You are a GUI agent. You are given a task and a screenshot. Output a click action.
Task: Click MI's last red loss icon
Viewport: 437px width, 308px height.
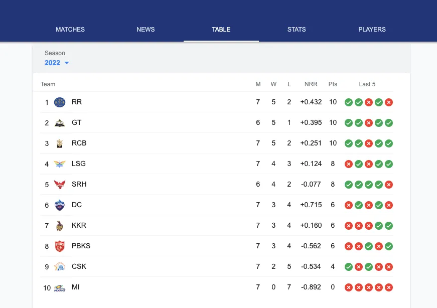(389, 287)
